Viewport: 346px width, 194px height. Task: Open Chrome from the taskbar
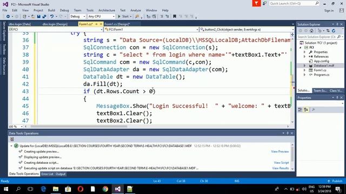(105, 189)
